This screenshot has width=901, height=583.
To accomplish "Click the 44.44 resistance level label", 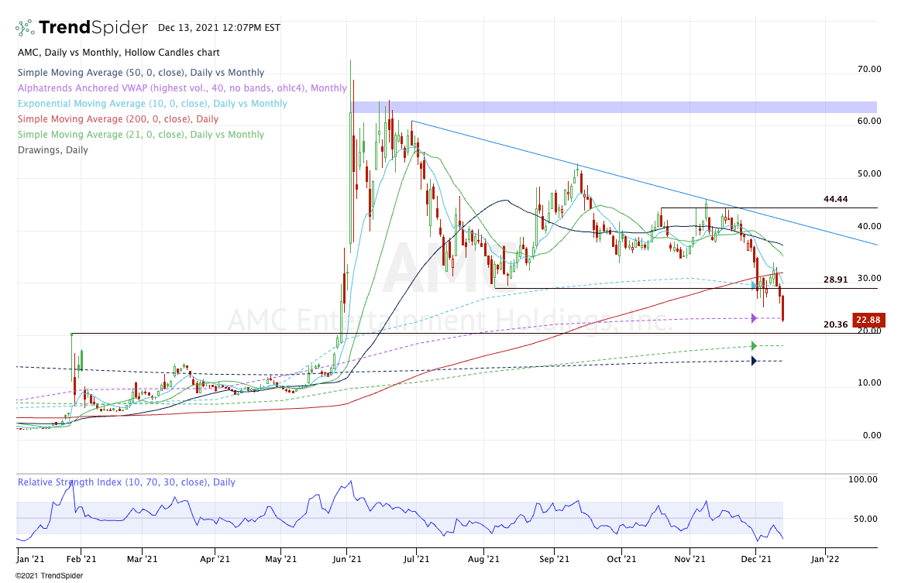I will pos(835,199).
